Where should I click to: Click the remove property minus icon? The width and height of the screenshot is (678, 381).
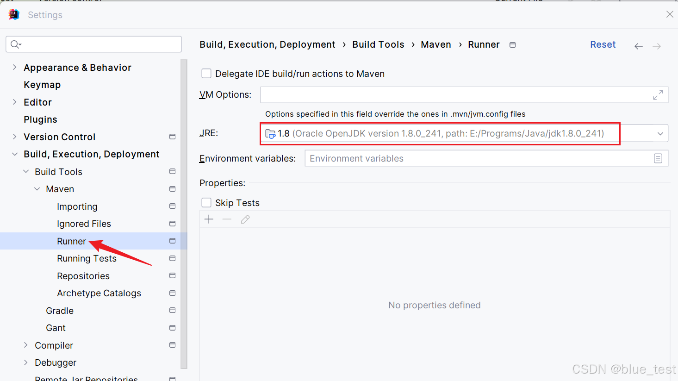227,219
